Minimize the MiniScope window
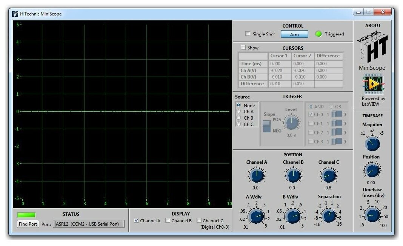 (358, 12)
